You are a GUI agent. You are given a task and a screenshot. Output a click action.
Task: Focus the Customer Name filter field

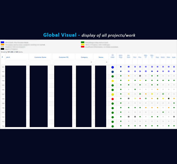point(40,62)
